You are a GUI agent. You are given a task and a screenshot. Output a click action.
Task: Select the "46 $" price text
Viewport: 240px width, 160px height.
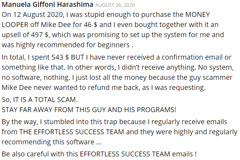(x=91, y=25)
